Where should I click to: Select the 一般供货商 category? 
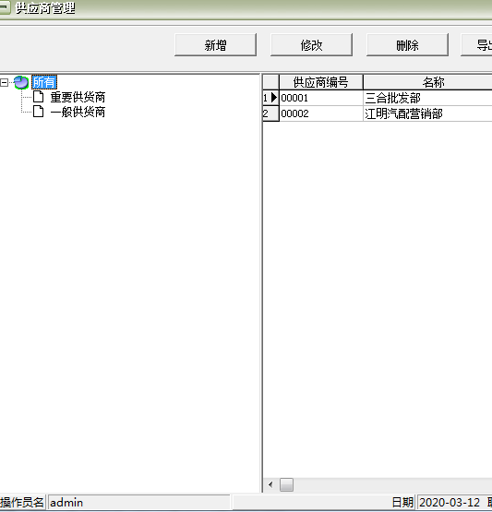tap(78, 112)
